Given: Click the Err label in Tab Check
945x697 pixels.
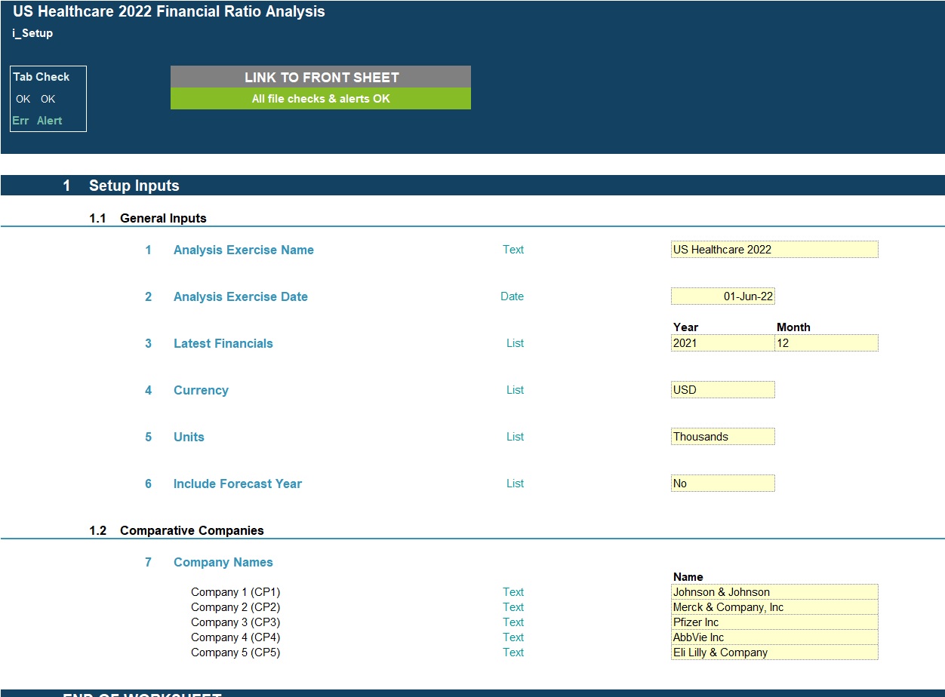Looking at the screenshot, I should 20,121.
